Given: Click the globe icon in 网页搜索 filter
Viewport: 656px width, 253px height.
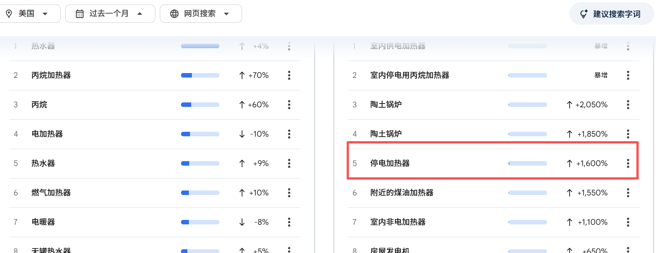Looking at the screenshot, I should click(174, 14).
